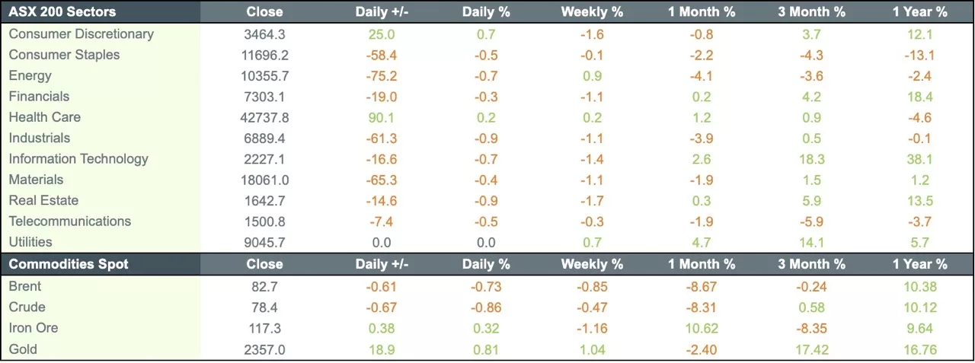Select Information Technology's 38.1 one-year value
975x363 pixels.
point(920,159)
